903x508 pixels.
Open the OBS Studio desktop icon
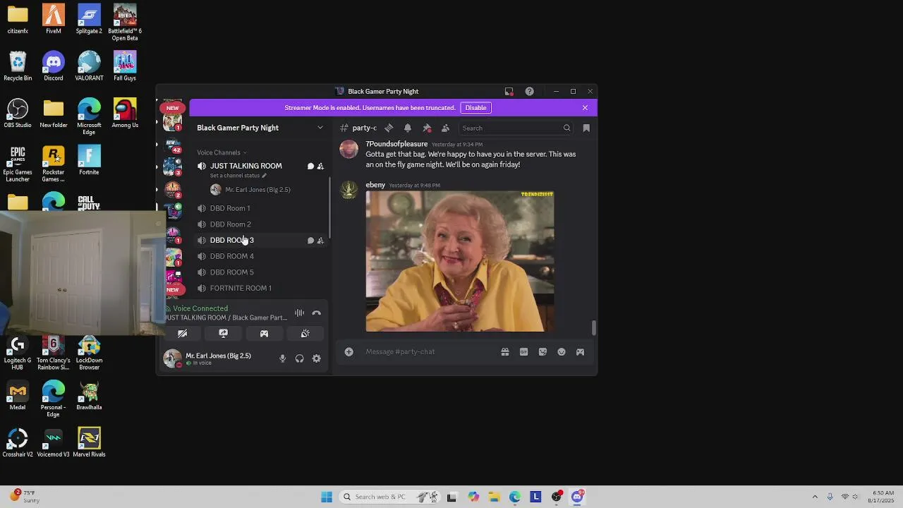18,114
